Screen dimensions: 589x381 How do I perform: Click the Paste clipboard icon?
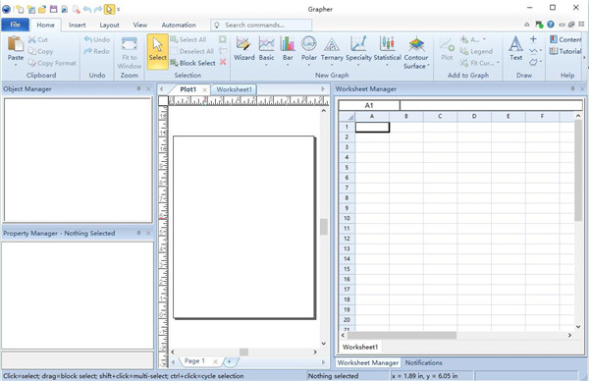point(16,48)
